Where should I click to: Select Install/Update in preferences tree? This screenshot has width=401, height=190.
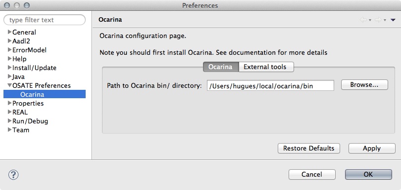click(x=34, y=68)
